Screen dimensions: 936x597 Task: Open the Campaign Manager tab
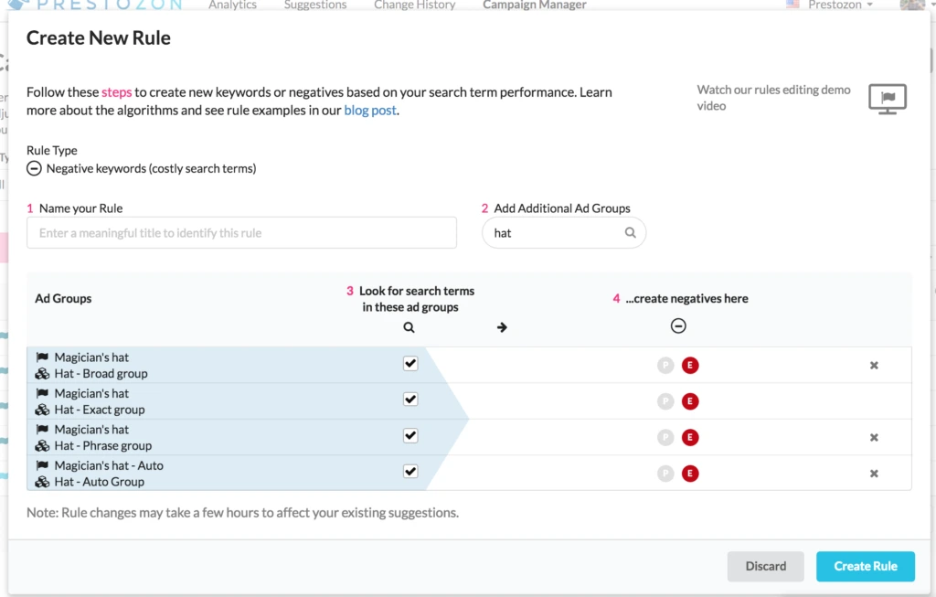534,5
